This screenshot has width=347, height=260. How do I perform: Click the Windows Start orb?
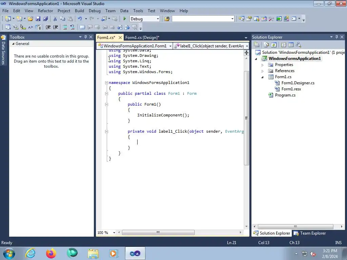pos(9,253)
